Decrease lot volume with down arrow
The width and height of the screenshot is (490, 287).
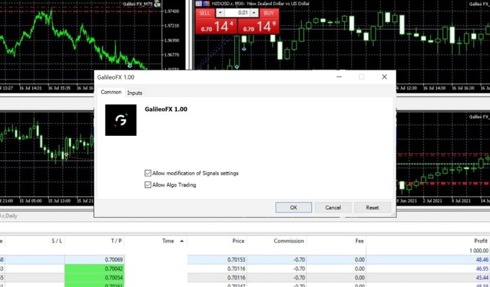[x=220, y=13]
